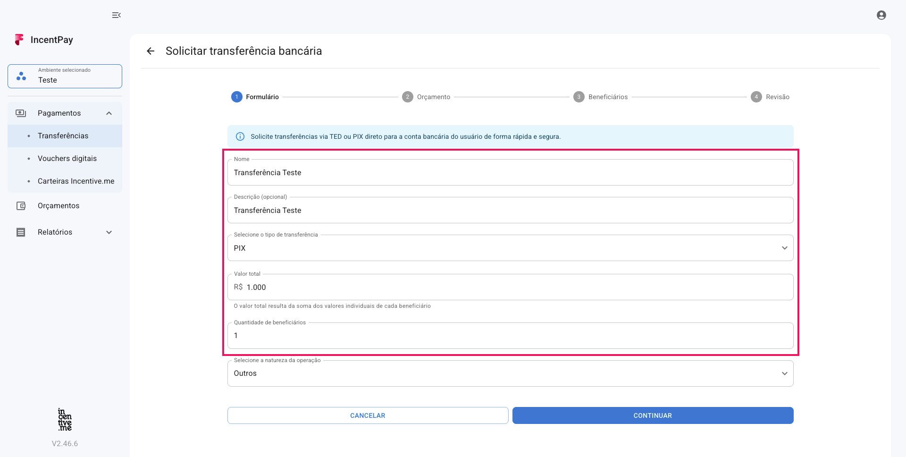
Task: Select step 1 Formulário
Action: pyautogui.click(x=255, y=97)
